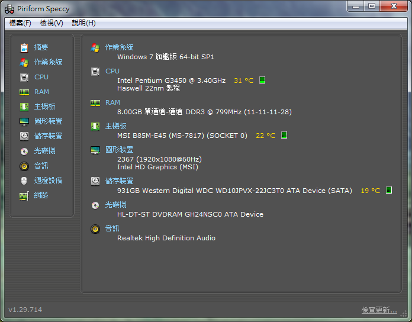Click the 檢查更新... link
This screenshot has width=412, height=322.
pyautogui.click(x=379, y=310)
